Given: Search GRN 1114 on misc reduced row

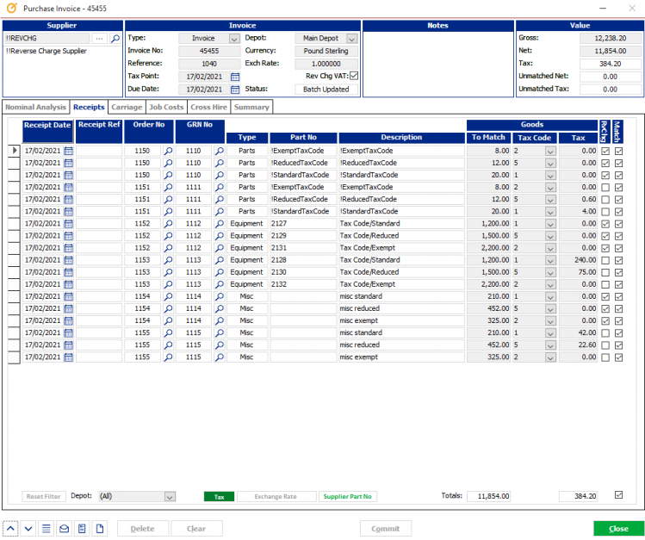Looking at the screenshot, I should (x=220, y=309).
